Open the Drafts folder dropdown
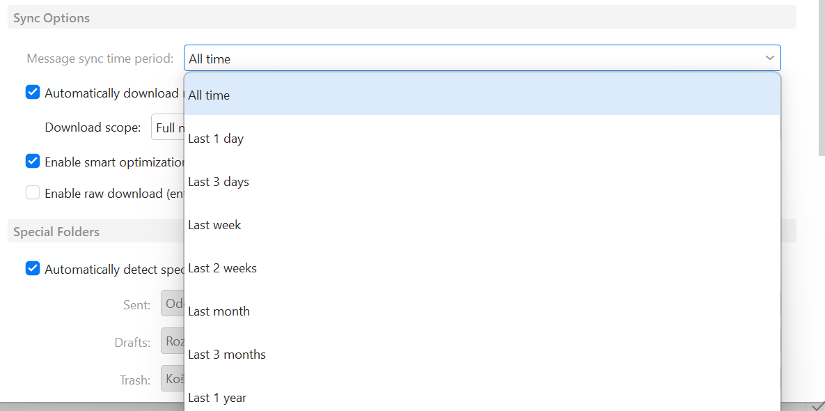The width and height of the screenshot is (825, 411). (x=173, y=342)
